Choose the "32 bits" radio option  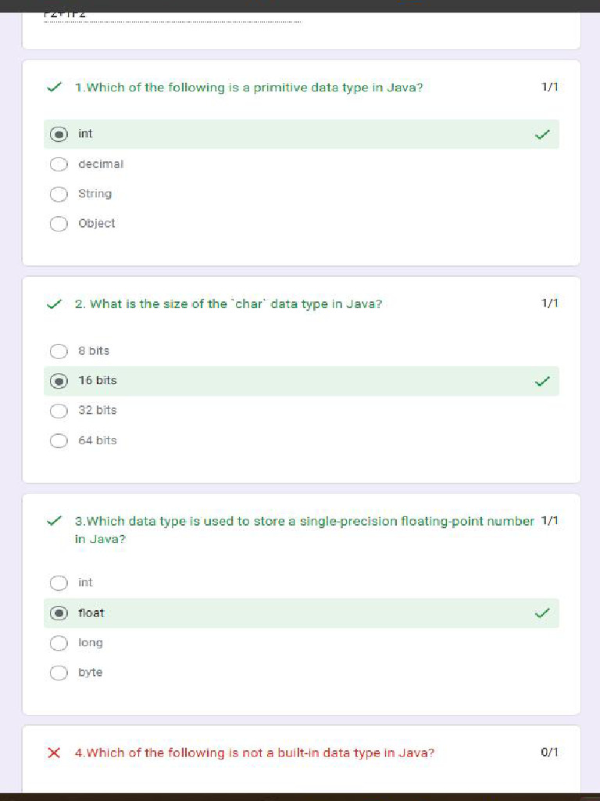(59, 411)
